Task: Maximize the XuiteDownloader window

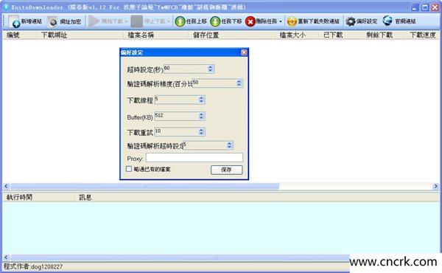Action: [425, 7]
